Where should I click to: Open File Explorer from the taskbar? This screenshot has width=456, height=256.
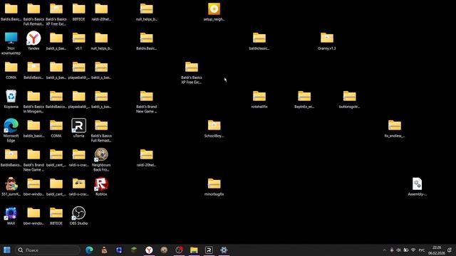coord(194,250)
